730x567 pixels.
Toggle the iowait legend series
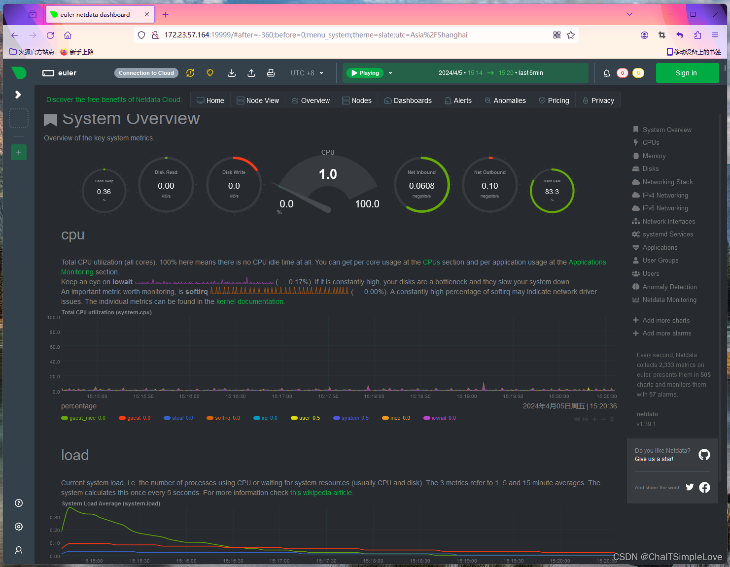tap(440, 418)
